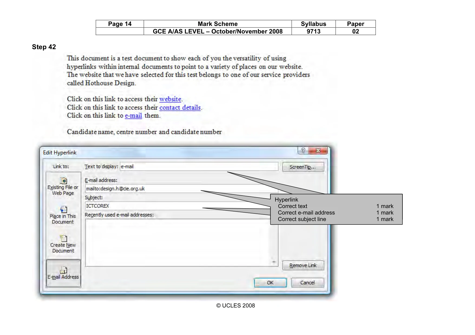Click the 'Edit Hyperlink' dialog title

[x=60, y=153]
